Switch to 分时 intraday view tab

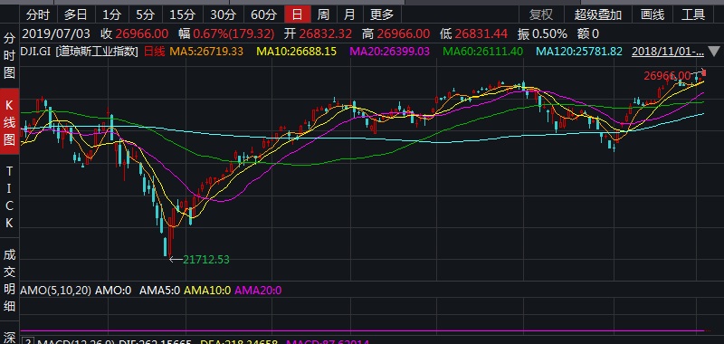(38, 14)
